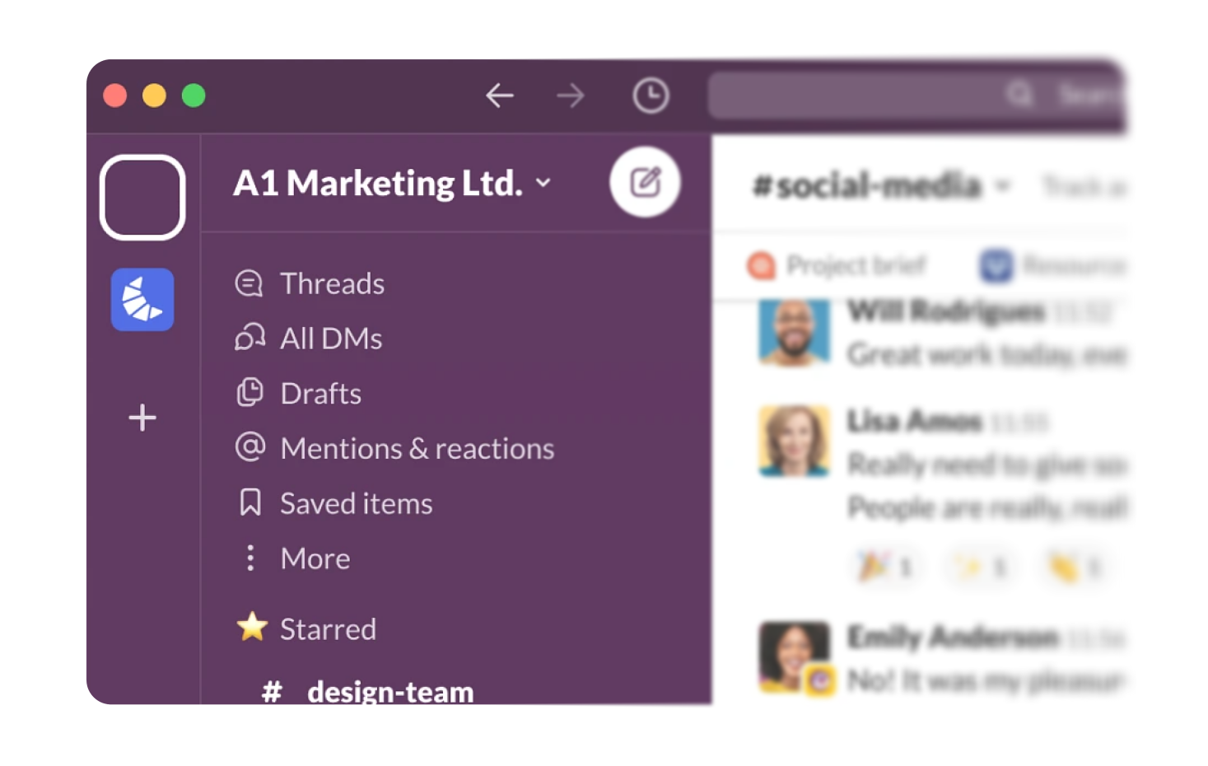Open the All DMs view
This screenshot has height=766, width=1208.
[330, 338]
